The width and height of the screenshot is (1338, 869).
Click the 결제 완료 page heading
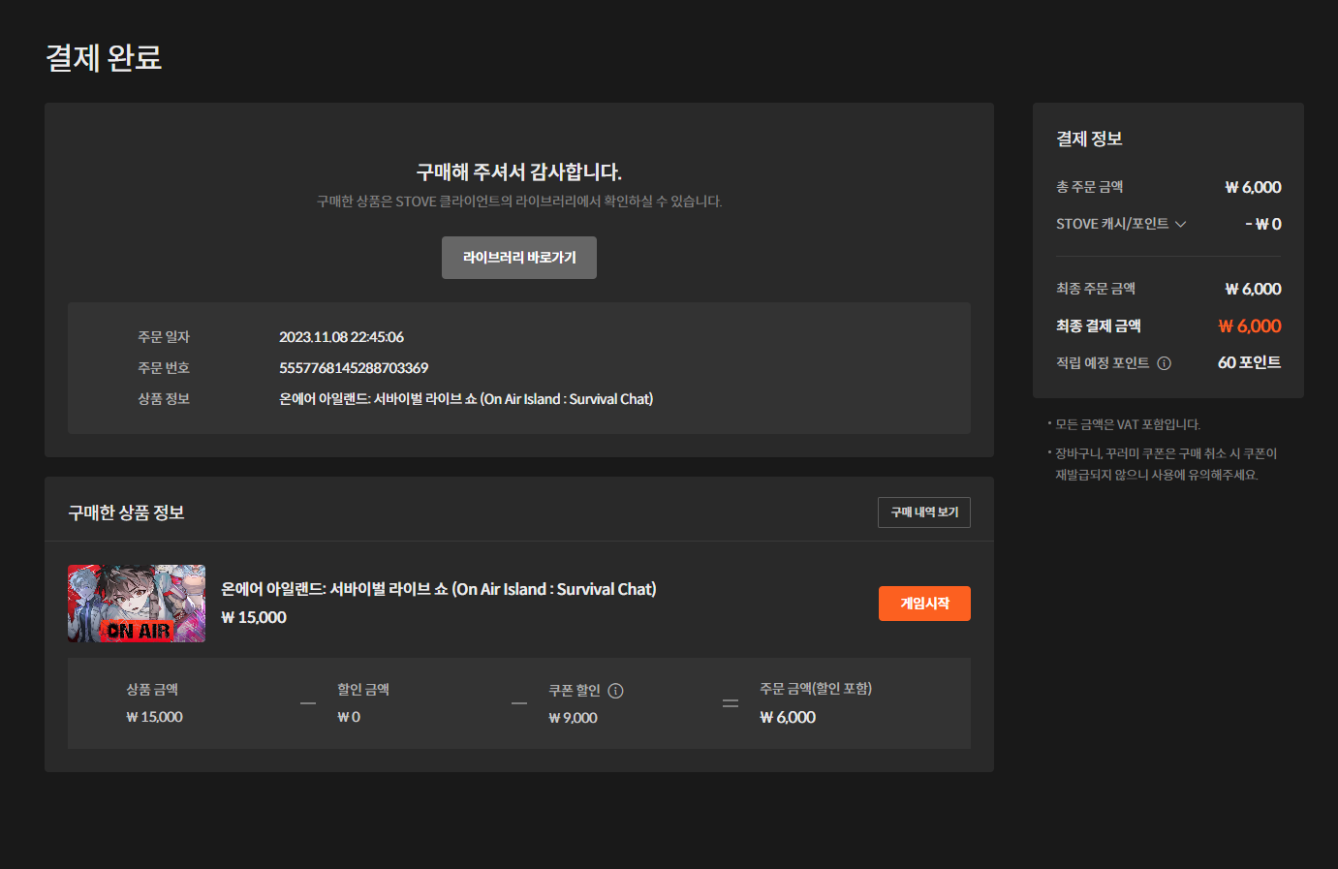pyautogui.click(x=104, y=58)
